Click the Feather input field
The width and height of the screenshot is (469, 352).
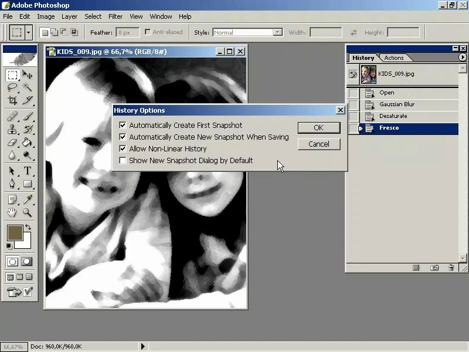pyautogui.click(x=128, y=32)
